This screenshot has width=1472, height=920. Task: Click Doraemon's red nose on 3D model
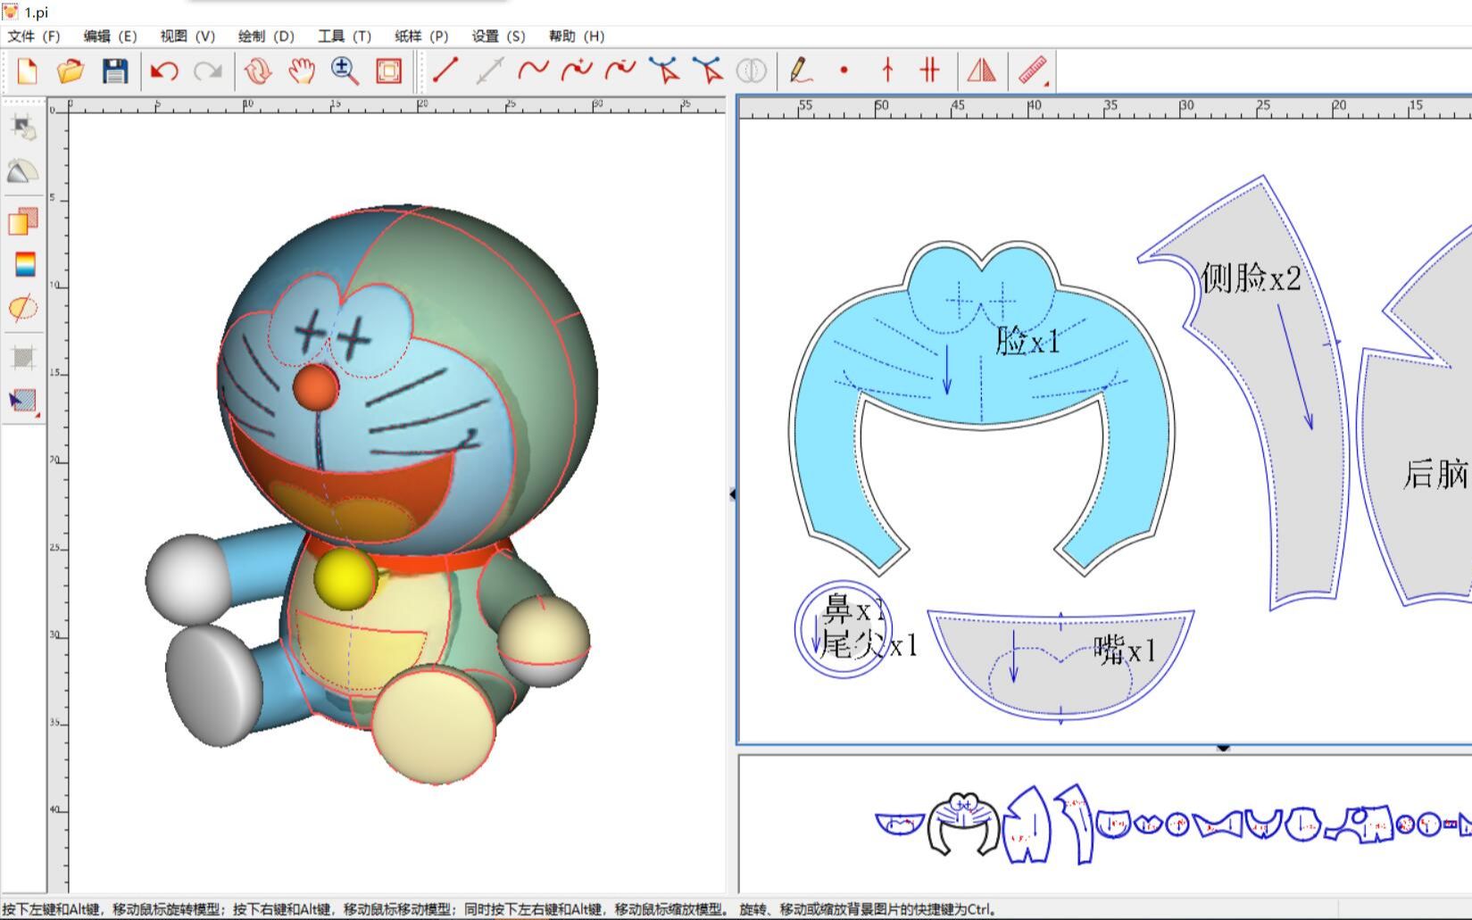pos(315,386)
